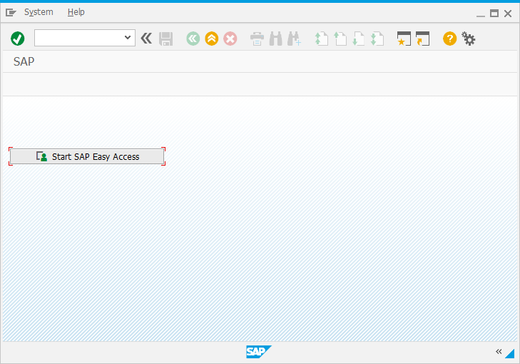520x364 pixels.
Task: Go to Previous Page icon
Action: 340,39
